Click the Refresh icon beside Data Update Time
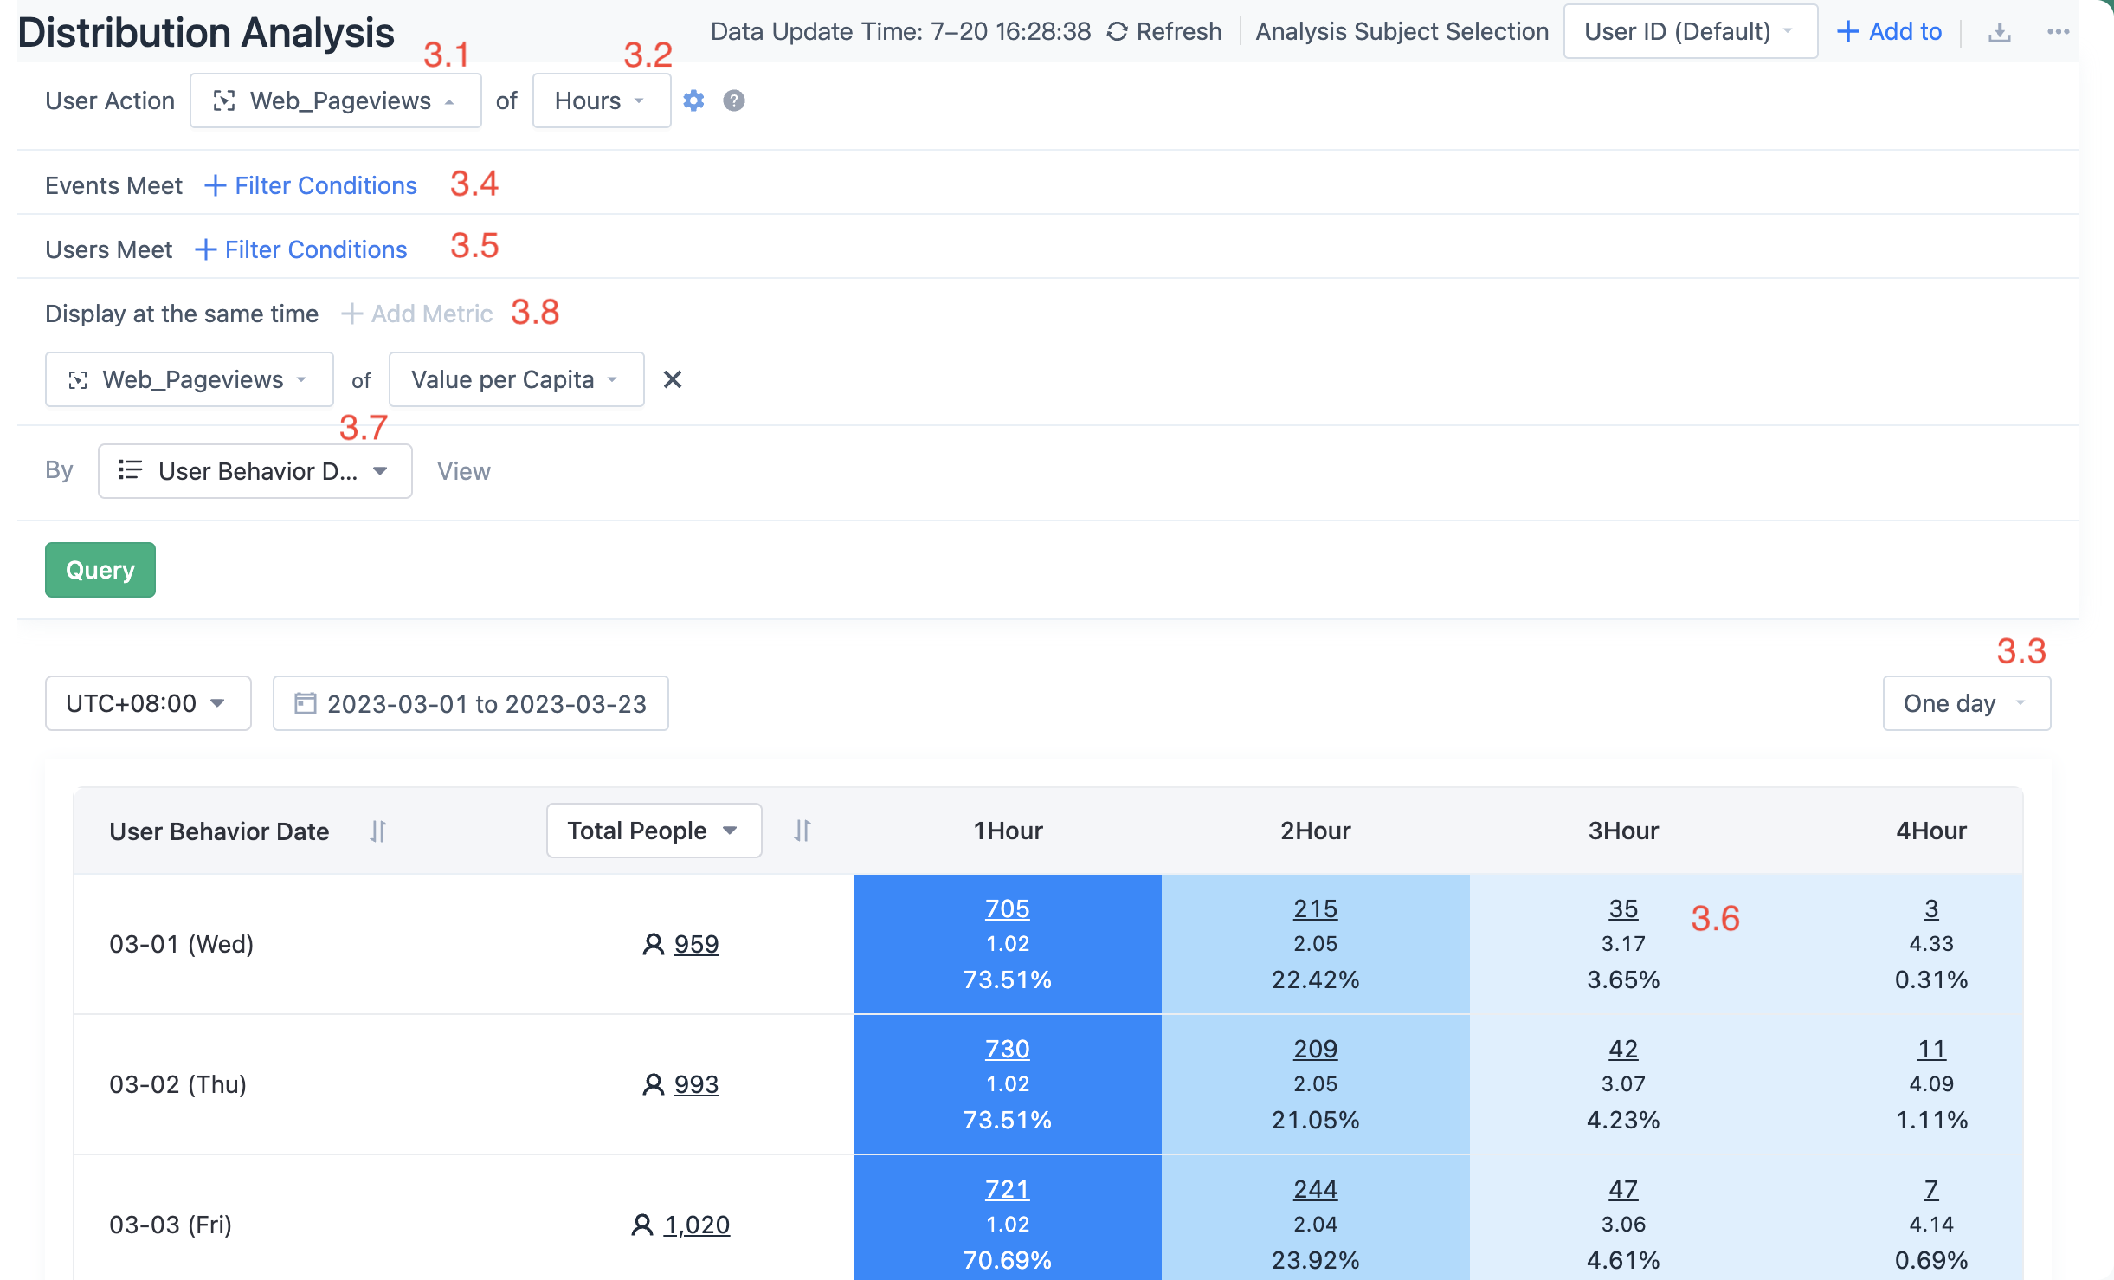 click(1118, 31)
